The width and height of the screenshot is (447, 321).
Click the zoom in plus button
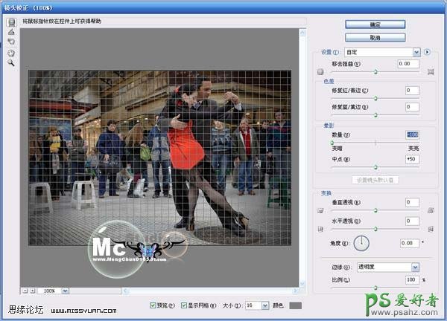33,291
